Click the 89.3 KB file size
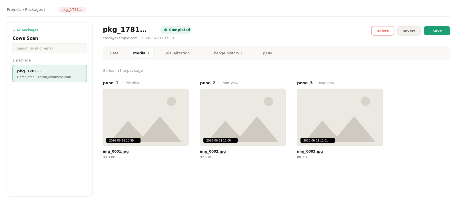457x205 pixels. (109, 157)
